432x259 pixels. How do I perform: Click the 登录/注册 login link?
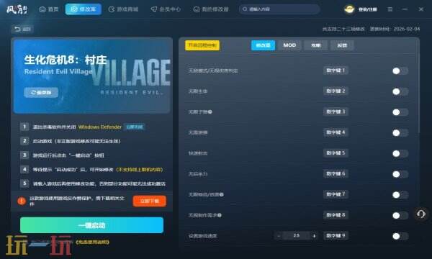[x=367, y=9]
